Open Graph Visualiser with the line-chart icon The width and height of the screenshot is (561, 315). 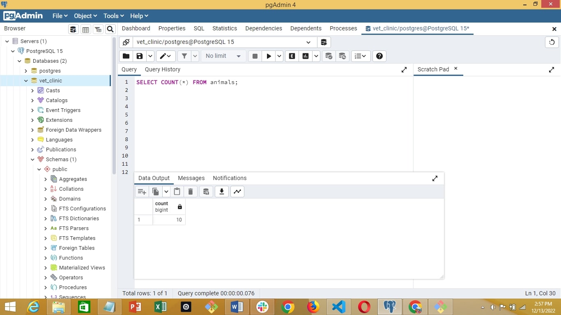pyautogui.click(x=237, y=192)
